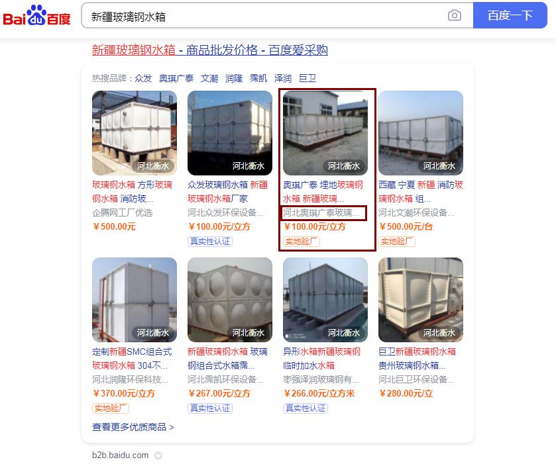Open the 众发玻璃钢水箱 product image
Screen dimensions: 556x474
[x=230, y=133]
